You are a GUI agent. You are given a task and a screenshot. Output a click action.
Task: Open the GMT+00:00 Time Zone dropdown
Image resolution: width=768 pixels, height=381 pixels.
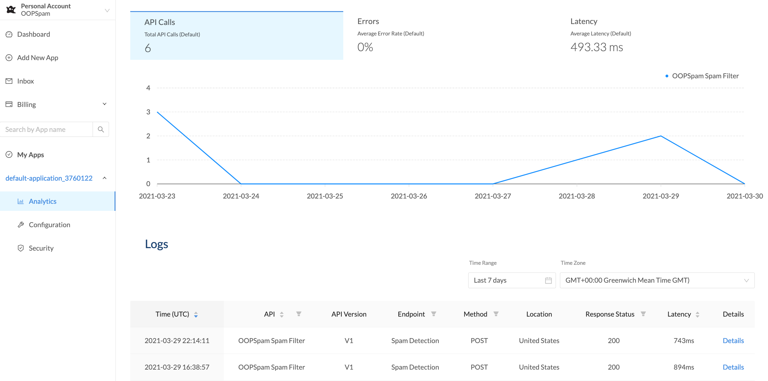(x=657, y=280)
